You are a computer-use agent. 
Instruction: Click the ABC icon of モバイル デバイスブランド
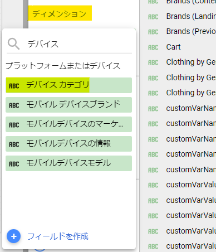pyautogui.click(x=14, y=105)
